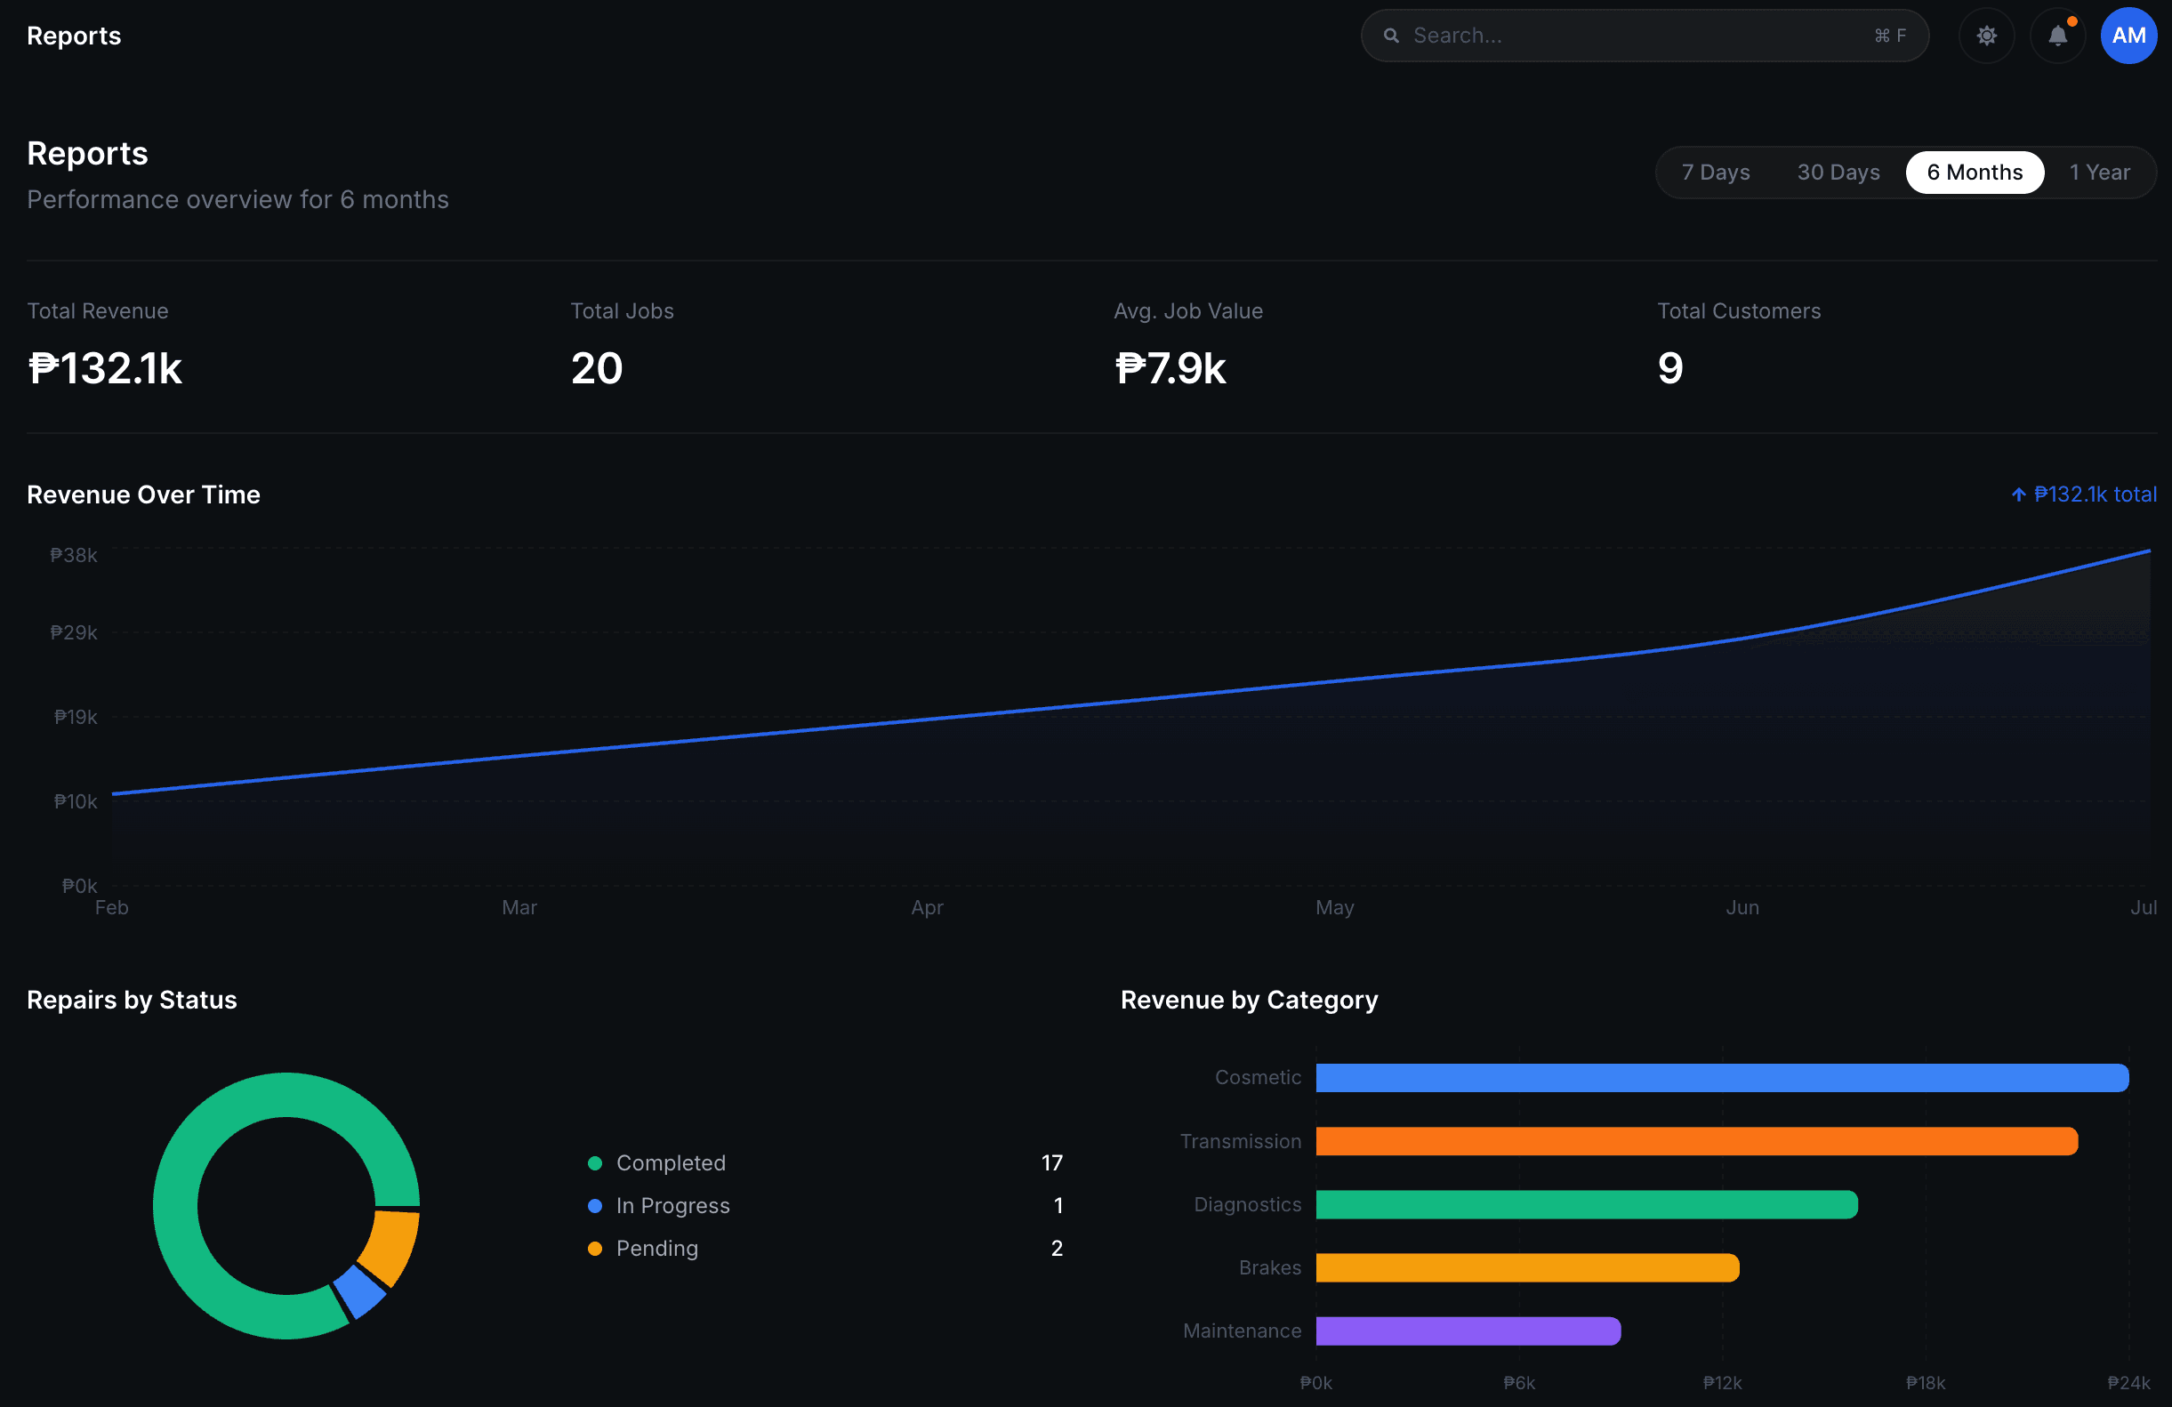This screenshot has width=2172, height=1407.
Task: Click the blue In Progress donut segment
Action: (x=359, y=1292)
